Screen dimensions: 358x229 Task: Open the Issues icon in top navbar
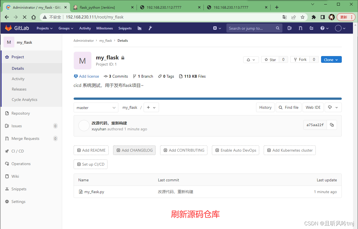pyautogui.click(x=290, y=28)
